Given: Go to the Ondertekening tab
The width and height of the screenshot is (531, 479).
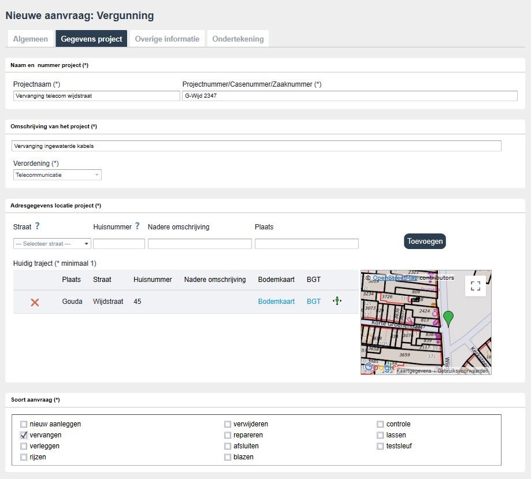Looking at the screenshot, I should pos(237,39).
